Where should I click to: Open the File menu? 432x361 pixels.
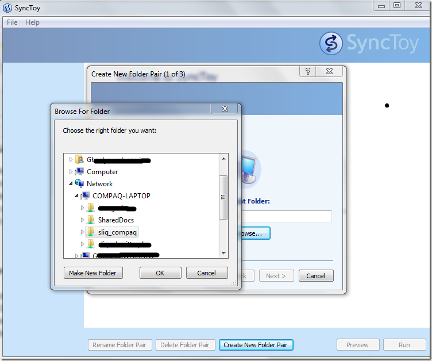[x=12, y=22]
